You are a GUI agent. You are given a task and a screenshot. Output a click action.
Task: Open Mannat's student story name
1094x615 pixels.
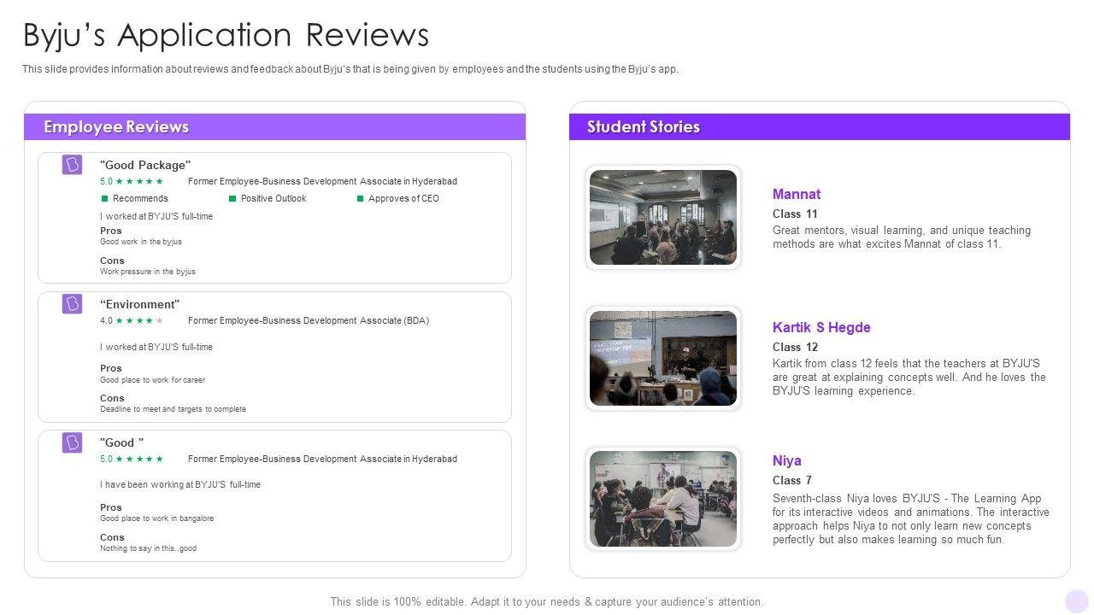[x=796, y=194]
